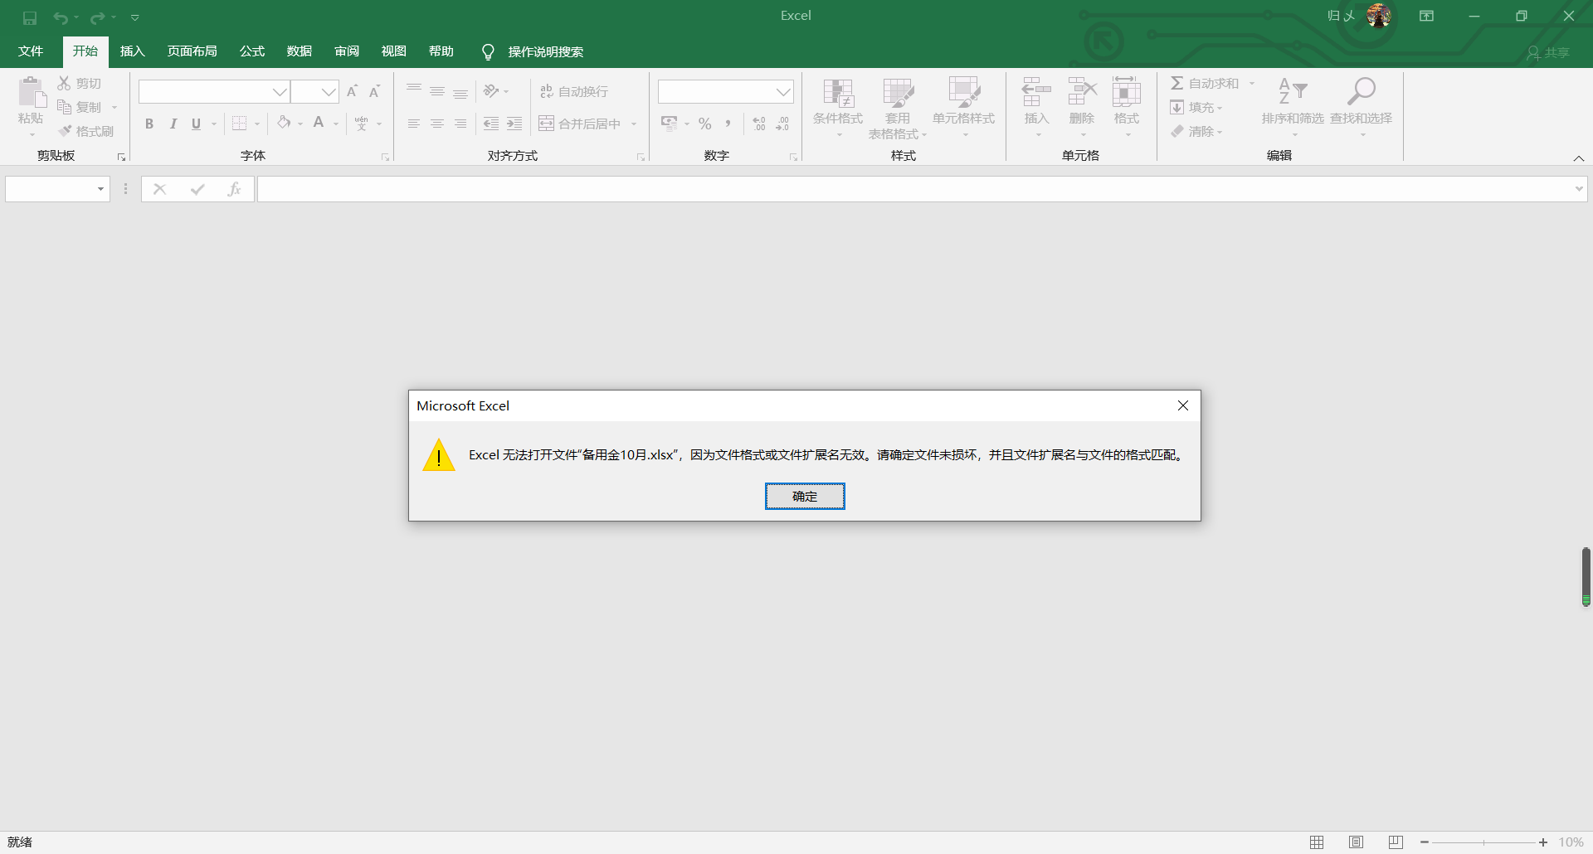Open the font name dropdown
The height and width of the screenshot is (854, 1593).
click(x=280, y=91)
